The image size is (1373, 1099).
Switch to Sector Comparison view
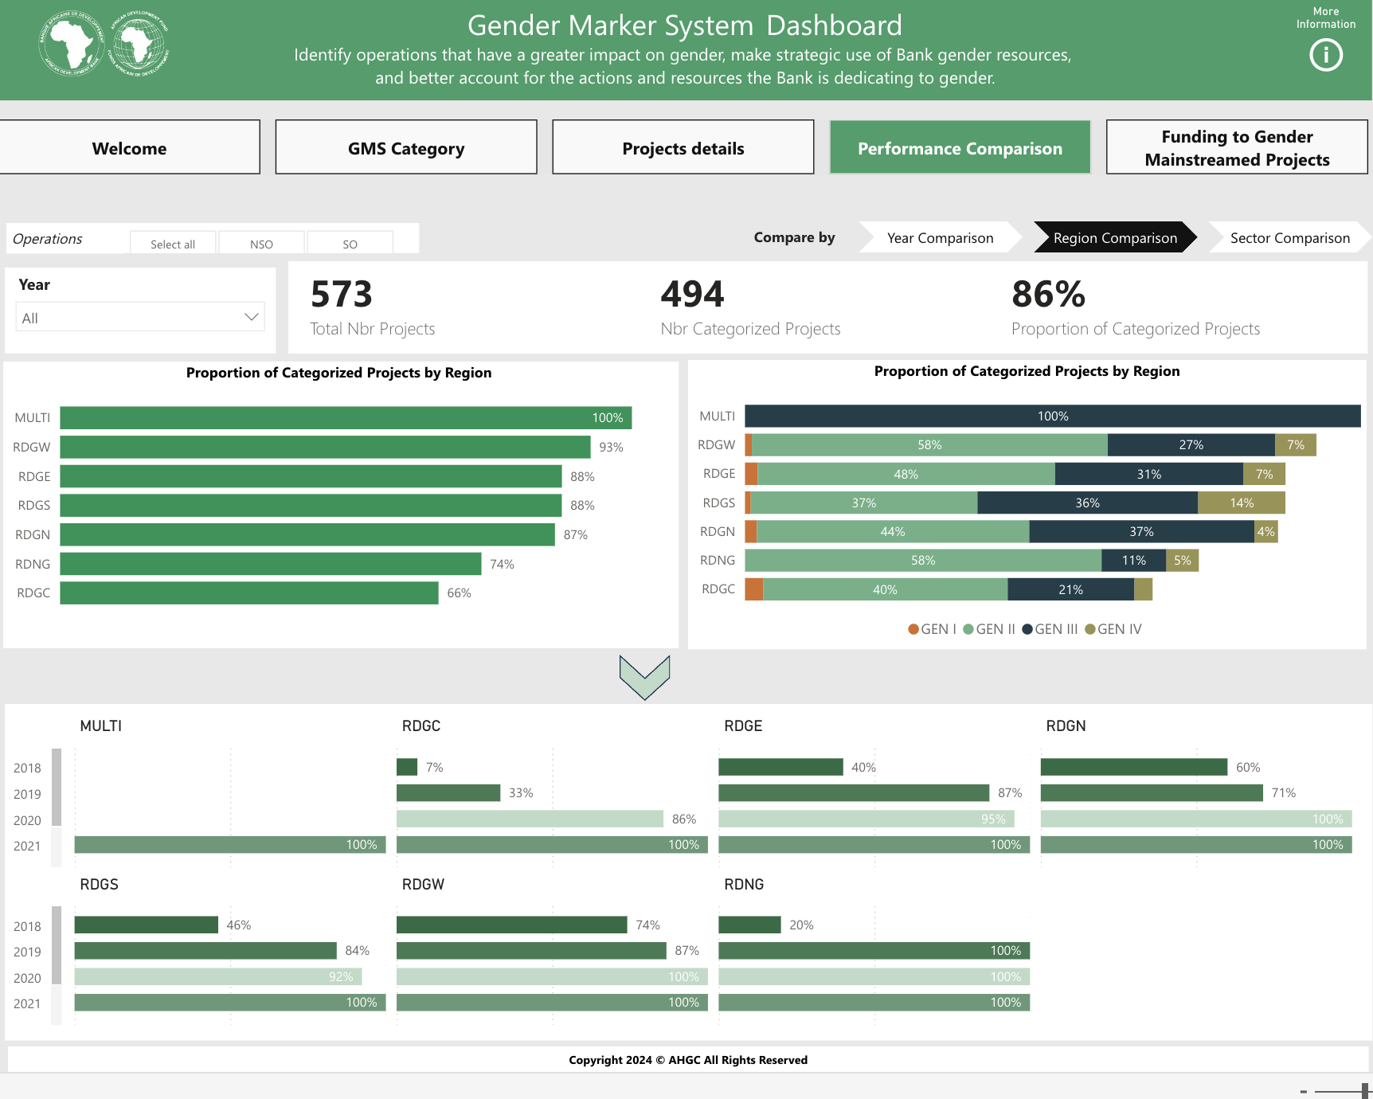pos(1289,237)
